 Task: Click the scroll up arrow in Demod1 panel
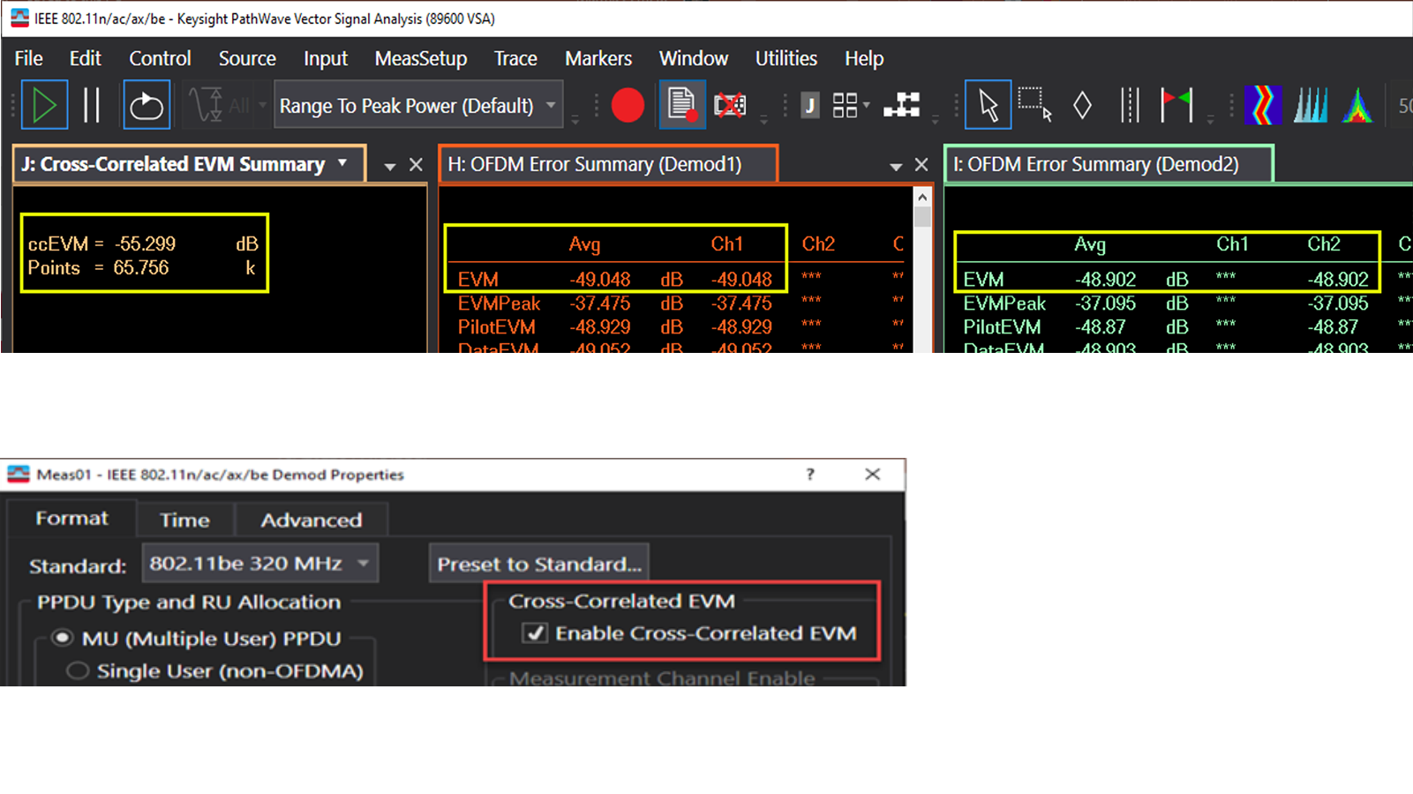point(922,198)
